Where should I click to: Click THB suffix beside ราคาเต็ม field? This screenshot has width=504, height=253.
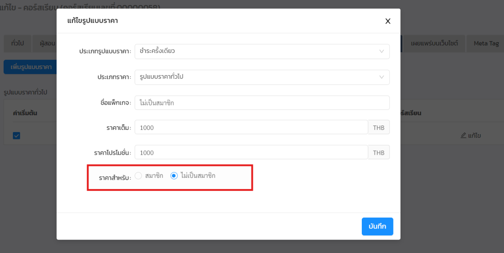pos(379,127)
